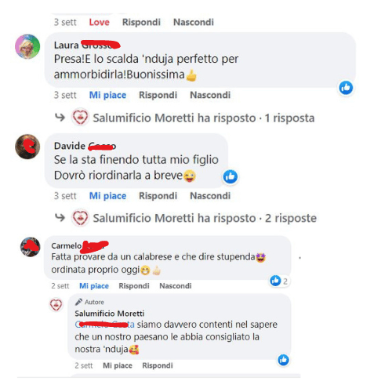
Task: Toggle Mi piace on Laura's comment
Action: [x=107, y=95]
